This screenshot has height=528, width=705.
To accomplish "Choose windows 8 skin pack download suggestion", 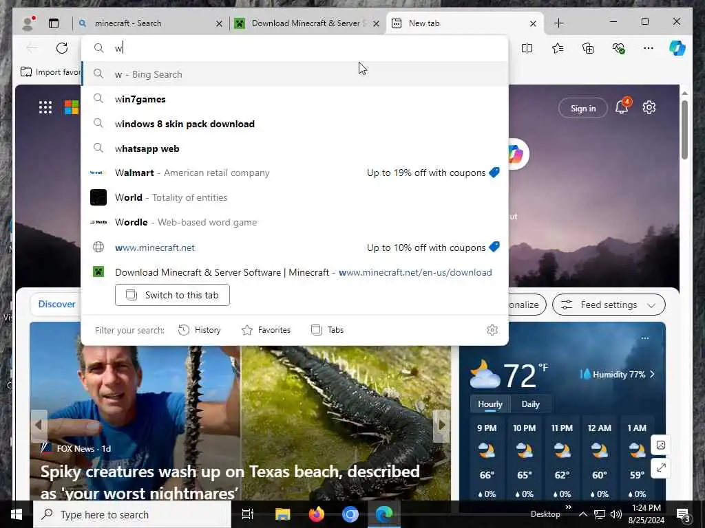I will click(x=295, y=124).
